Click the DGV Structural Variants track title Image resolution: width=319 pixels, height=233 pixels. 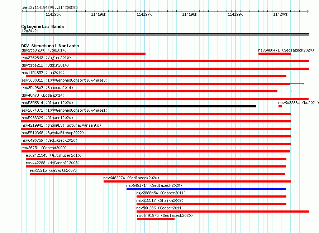[50, 46]
